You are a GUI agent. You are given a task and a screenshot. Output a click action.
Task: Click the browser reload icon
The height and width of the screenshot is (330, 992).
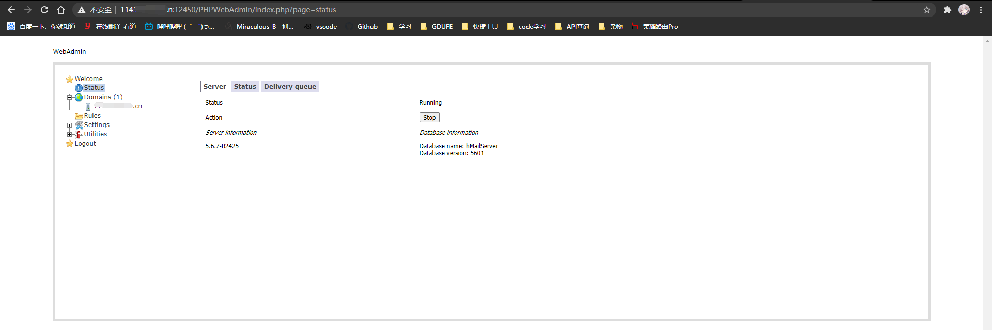point(44,10)
